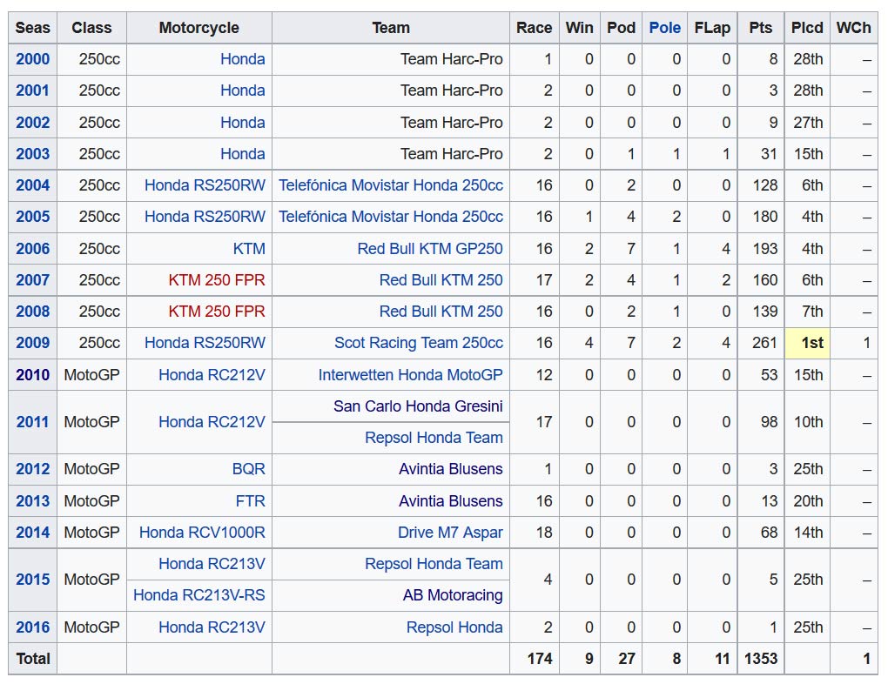Screen dimensions: 888x684
Task: Open Honda RS250RW link in 2009 row
Action: coord(205,343)
